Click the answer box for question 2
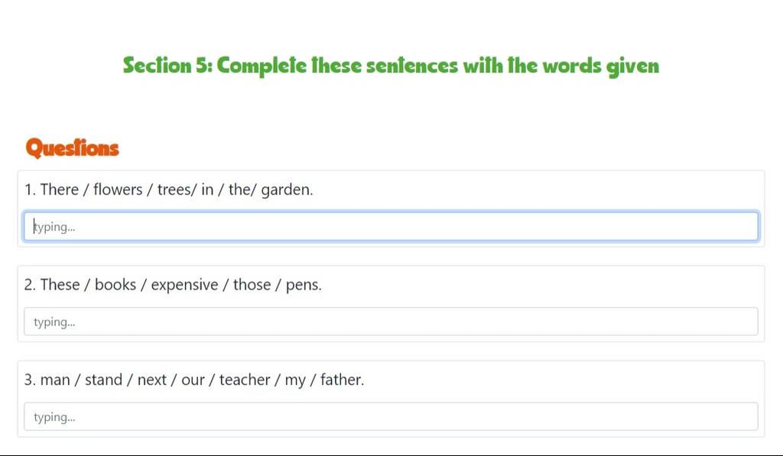783x456 pixels. (x=391, y=322)
